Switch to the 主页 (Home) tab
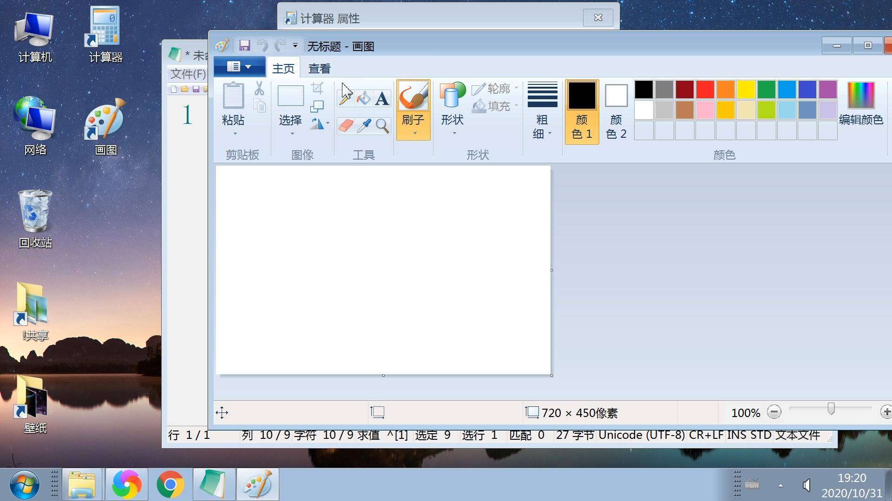The image size is (892, 501). coord(283,67)
